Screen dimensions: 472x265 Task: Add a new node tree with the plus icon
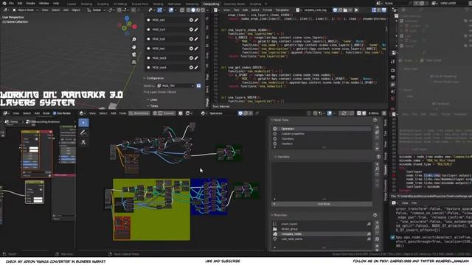377,127
